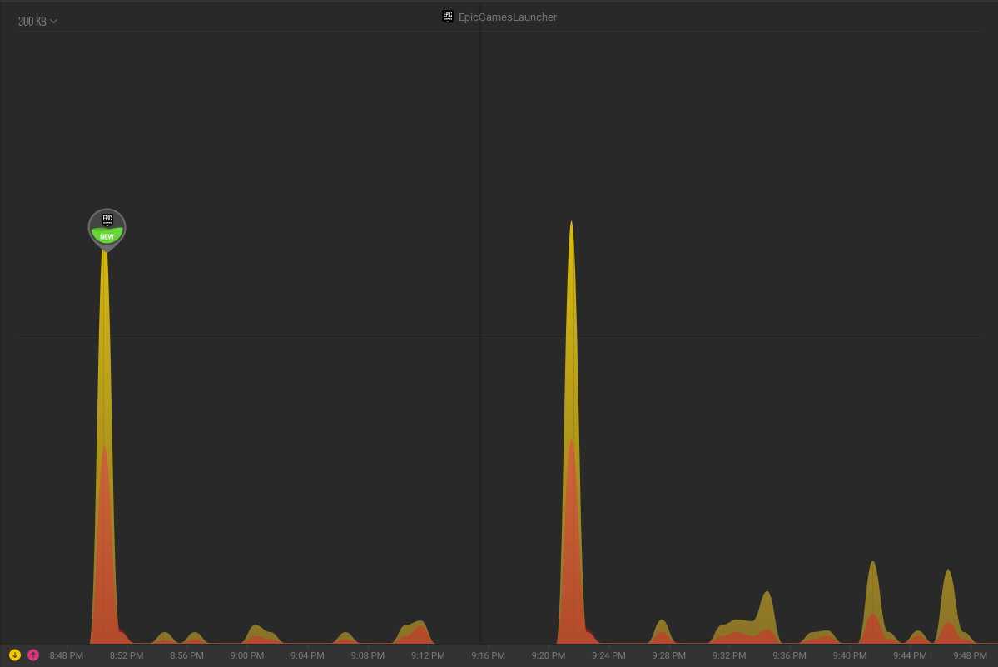Click the small traffic bump near 9:28 PM
This screenshot has width=998, height=667.
(x=662, y=632)
